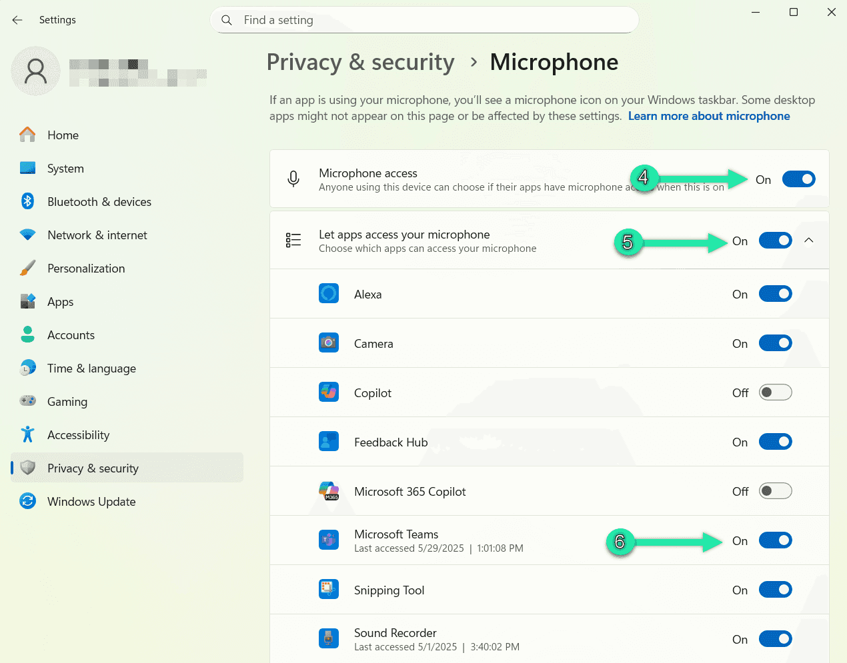
Task: Click the search magnifier icon
Action: (x=227, y=20)
